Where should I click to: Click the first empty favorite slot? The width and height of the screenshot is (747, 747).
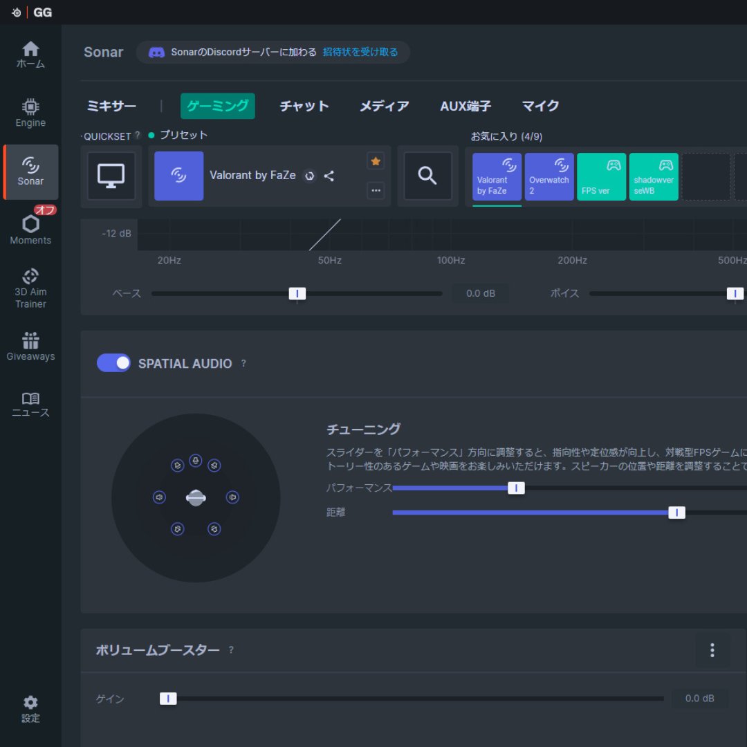[706, 177]
